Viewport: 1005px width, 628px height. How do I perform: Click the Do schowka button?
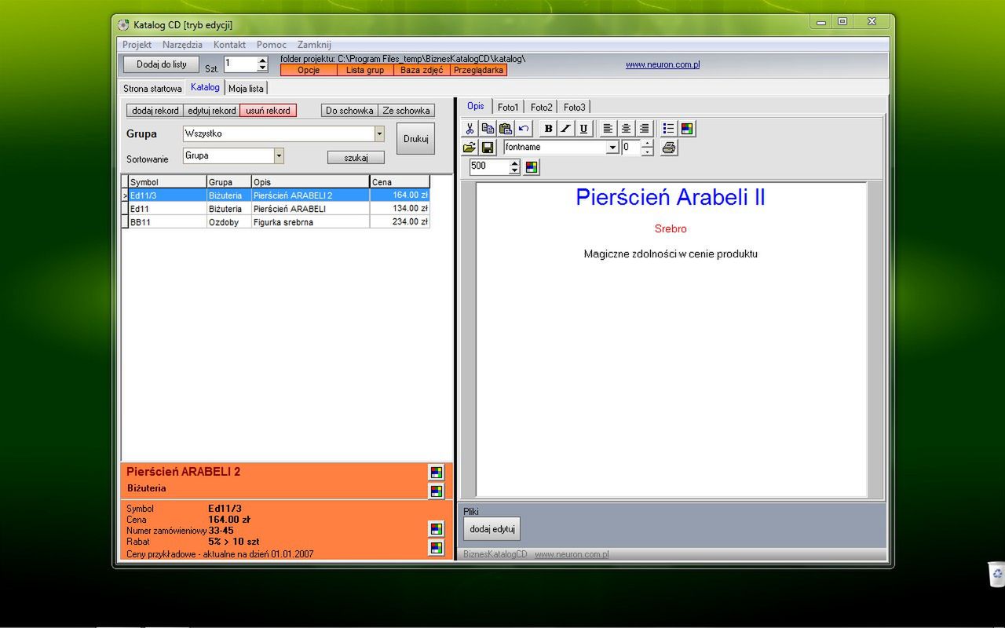click(349, 111)
